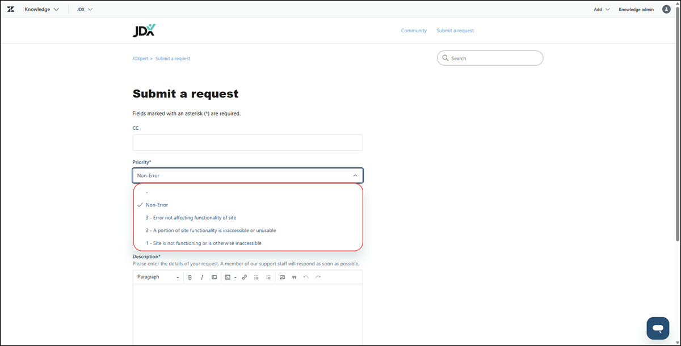This screenshot has height=346, width=681.
Task: Insert an image into the description
Action: 282,277
